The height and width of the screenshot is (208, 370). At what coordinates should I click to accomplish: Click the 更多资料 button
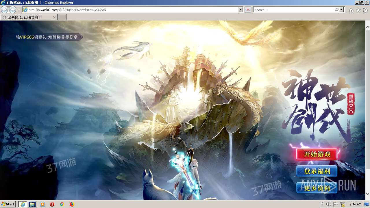click(317, 188)
